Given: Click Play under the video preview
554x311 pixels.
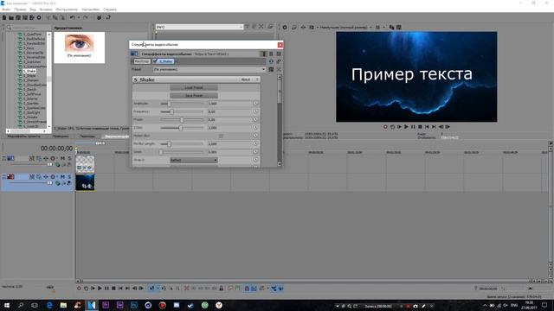Looking at the screenshot, I should [x=406, y=127].
